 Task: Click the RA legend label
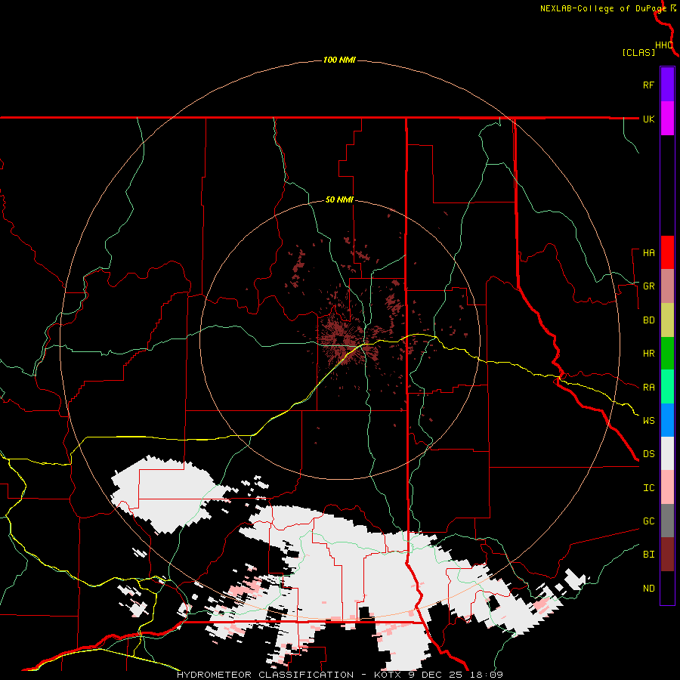point(648,388)
